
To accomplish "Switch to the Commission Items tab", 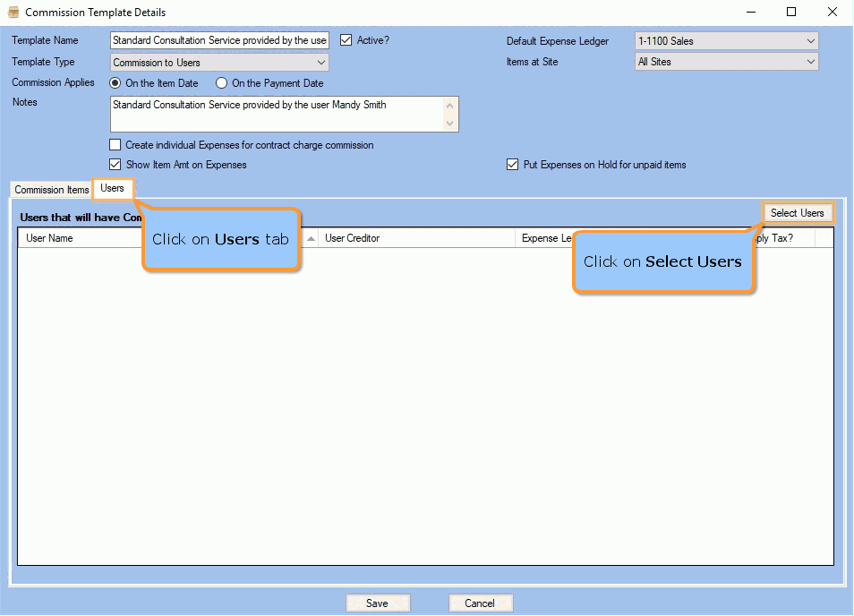I will 52,190.
